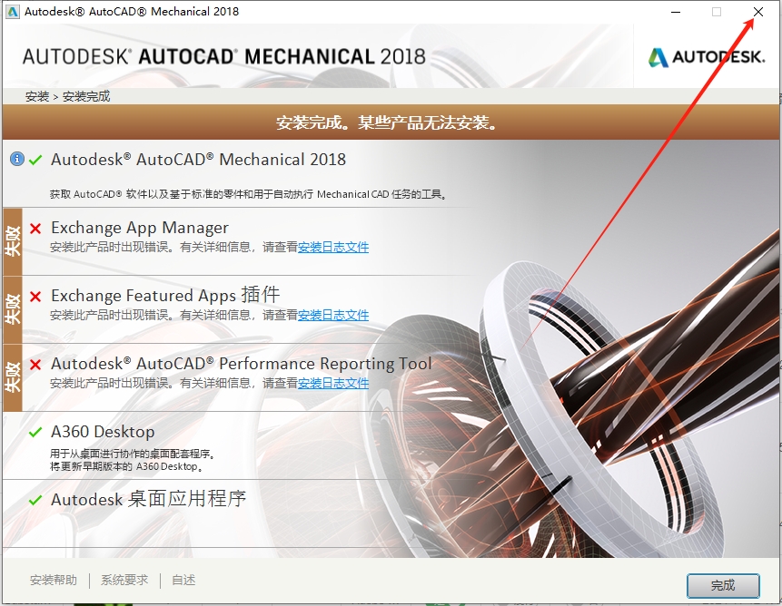Click 'Autodesk® AutoCAD® Performance Reporting Tool' title
This screenshot has height=606, width=782.
(x=242, y=364)
